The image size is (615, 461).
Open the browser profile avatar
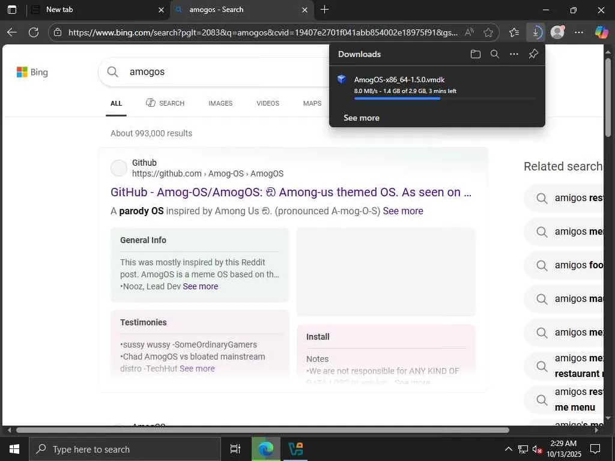point(557,32)
